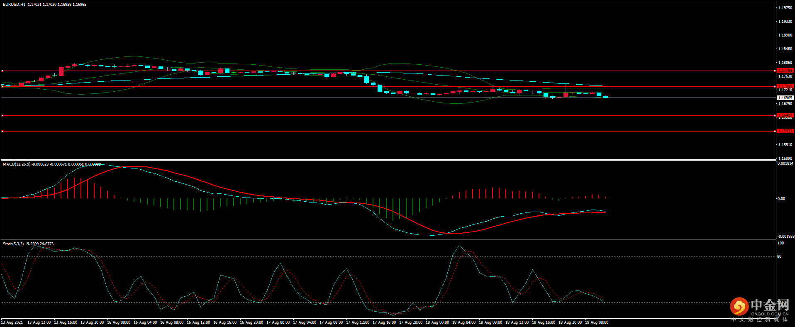Click the red 1.17796 price label
Screen dimensions: 795x327
(785, 71)
